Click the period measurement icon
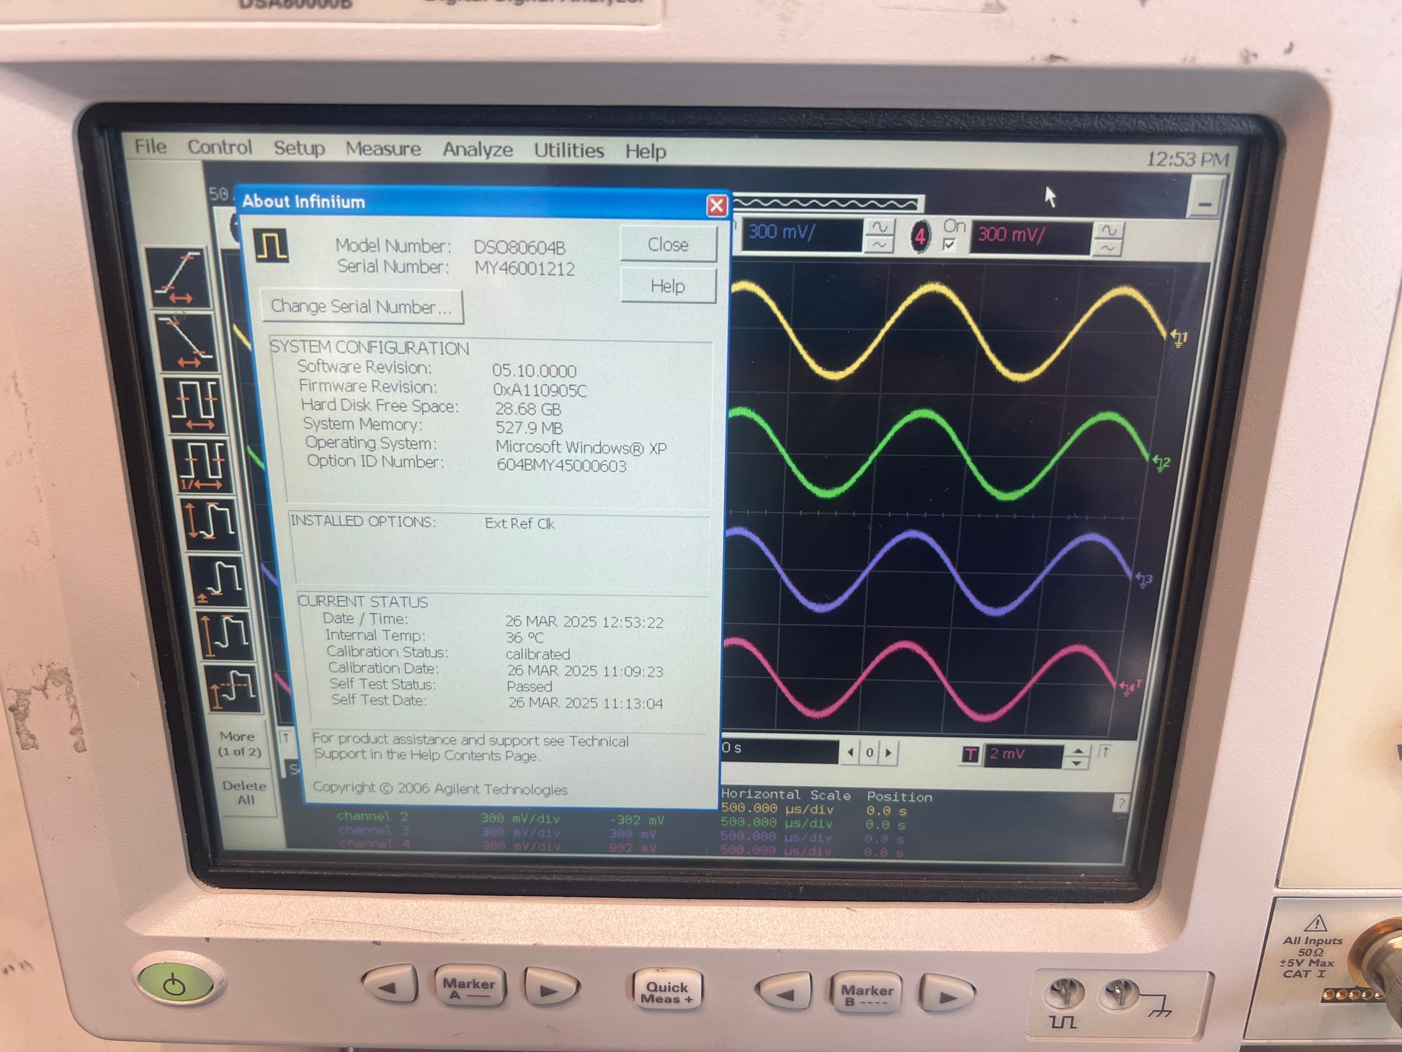Viewport: 1402px width, 1052px height. click(195, 406)
